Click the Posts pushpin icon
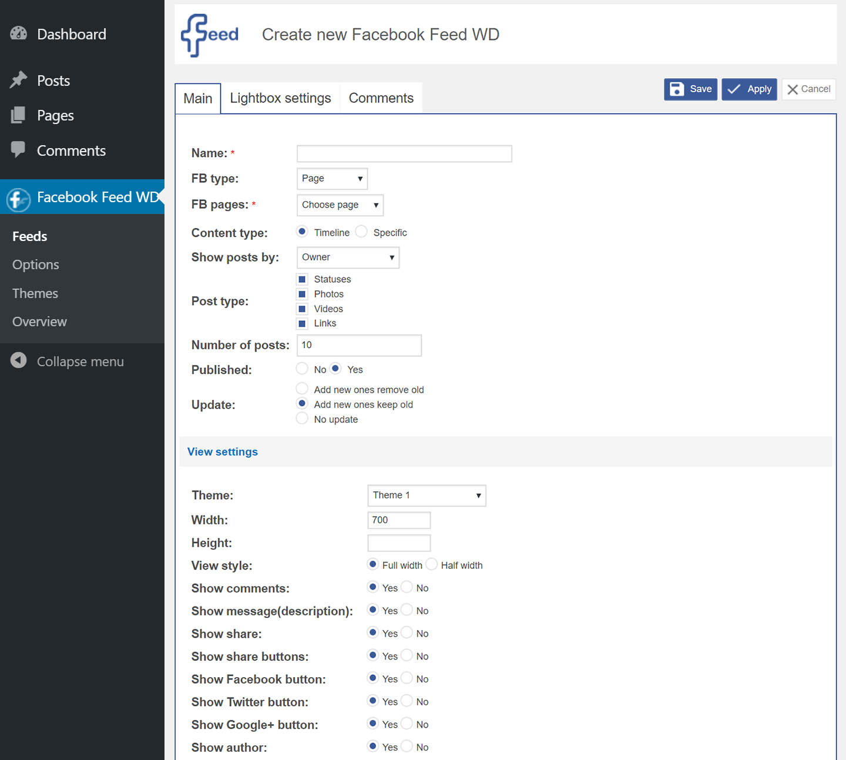Screen dimensions: 846x760 tap(19, 79)
